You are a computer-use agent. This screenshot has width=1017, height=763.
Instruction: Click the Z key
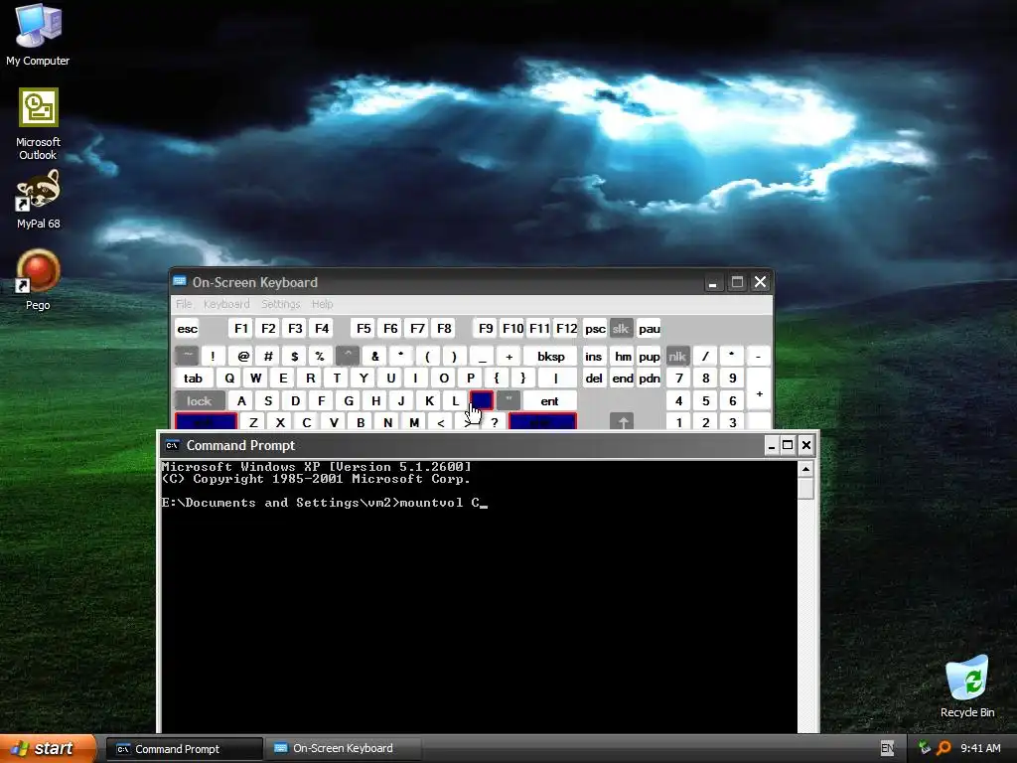(253, 421)
